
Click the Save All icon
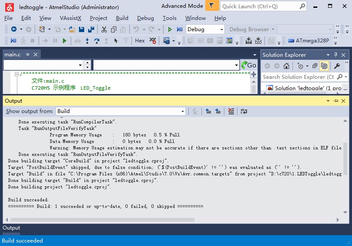click(x=91, y=29)
